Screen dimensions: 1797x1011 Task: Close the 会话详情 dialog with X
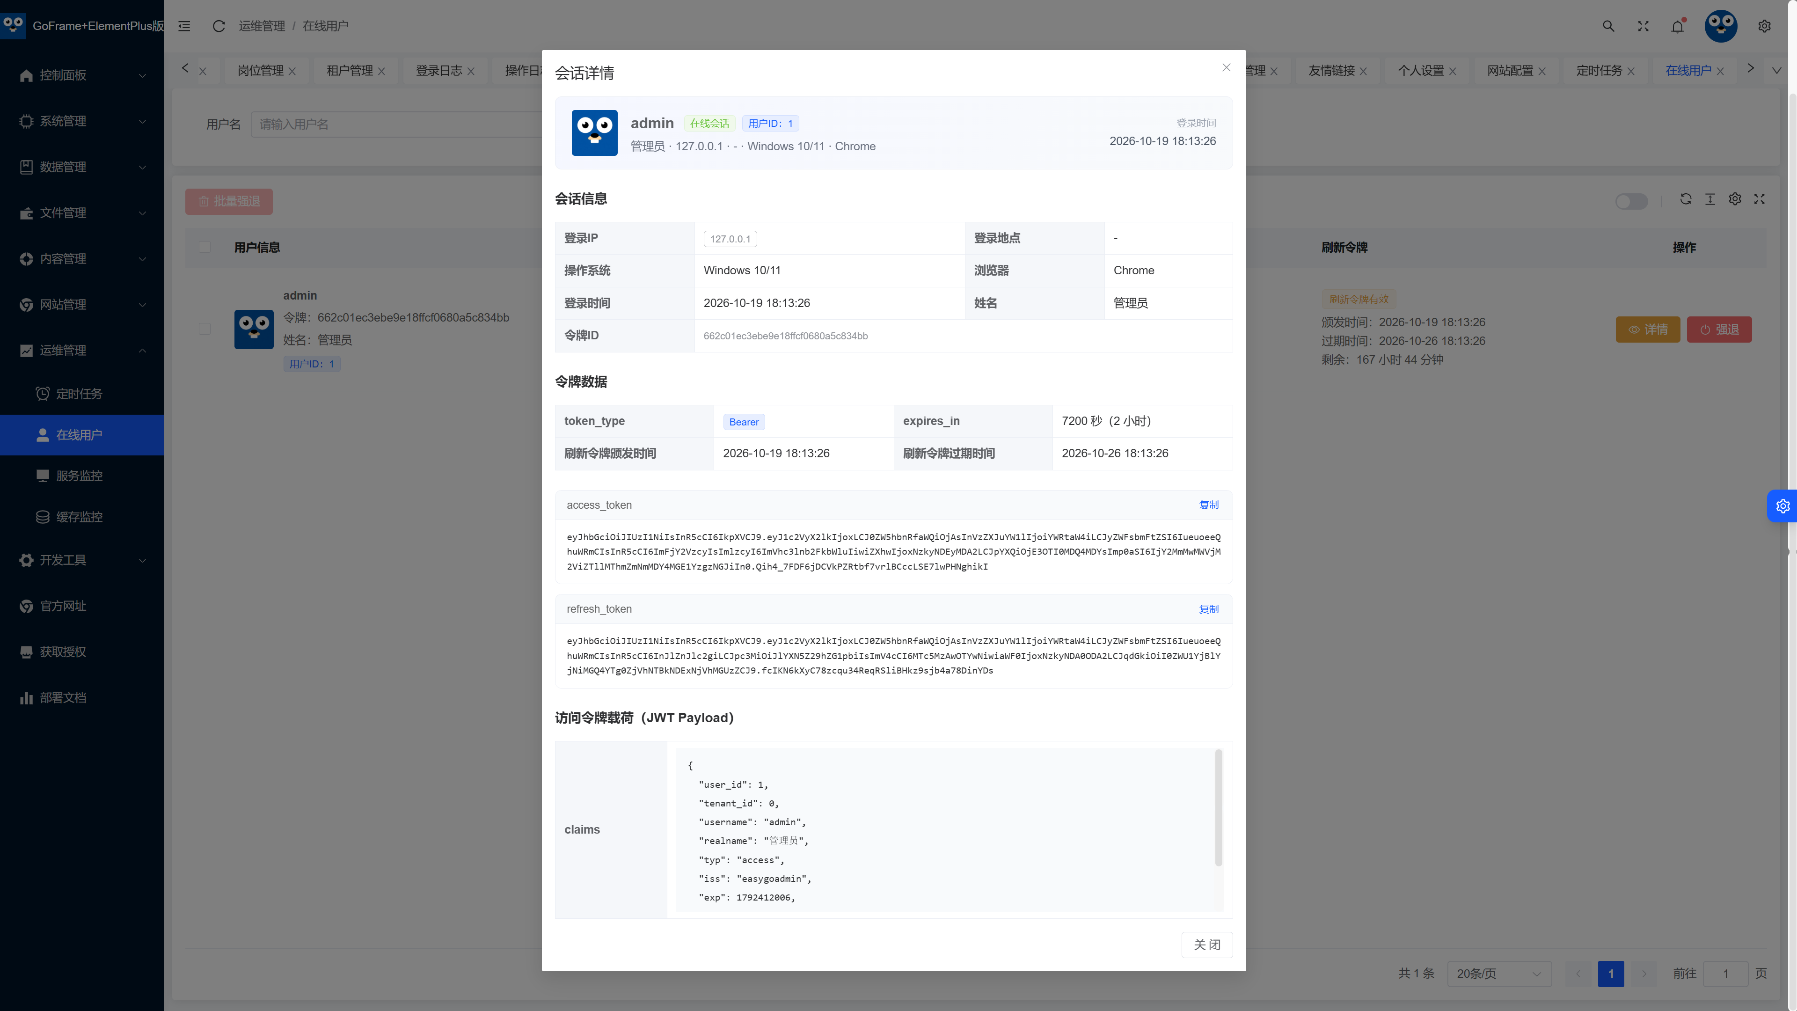pos(1227,68)
